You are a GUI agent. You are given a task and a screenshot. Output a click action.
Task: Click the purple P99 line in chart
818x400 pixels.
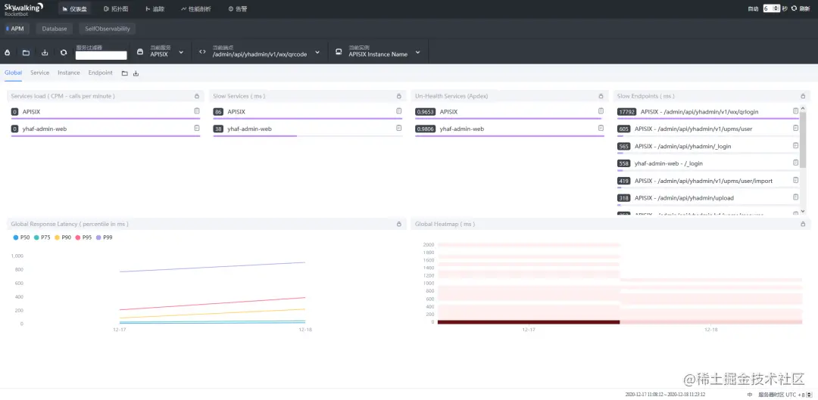[214, 267]
